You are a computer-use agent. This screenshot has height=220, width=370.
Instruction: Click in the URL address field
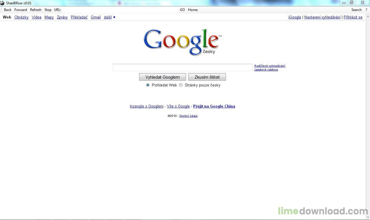[x=120, y=10]
